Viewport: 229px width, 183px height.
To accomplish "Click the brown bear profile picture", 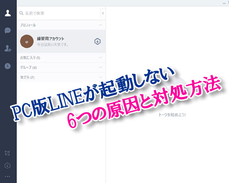I will point(27,41).
